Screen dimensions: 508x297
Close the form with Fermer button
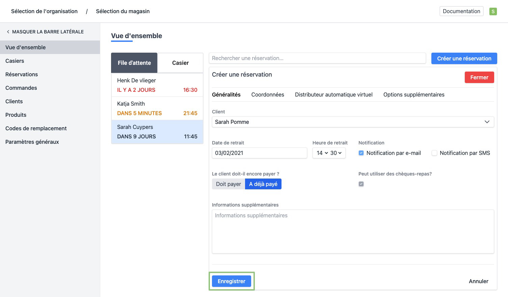click(479, 77)
